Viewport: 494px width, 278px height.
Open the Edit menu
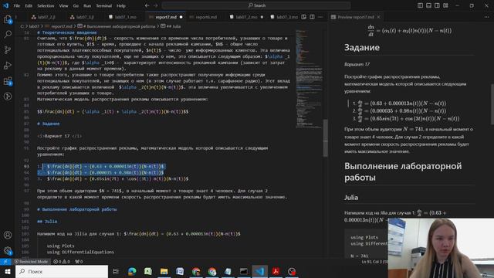29,5
